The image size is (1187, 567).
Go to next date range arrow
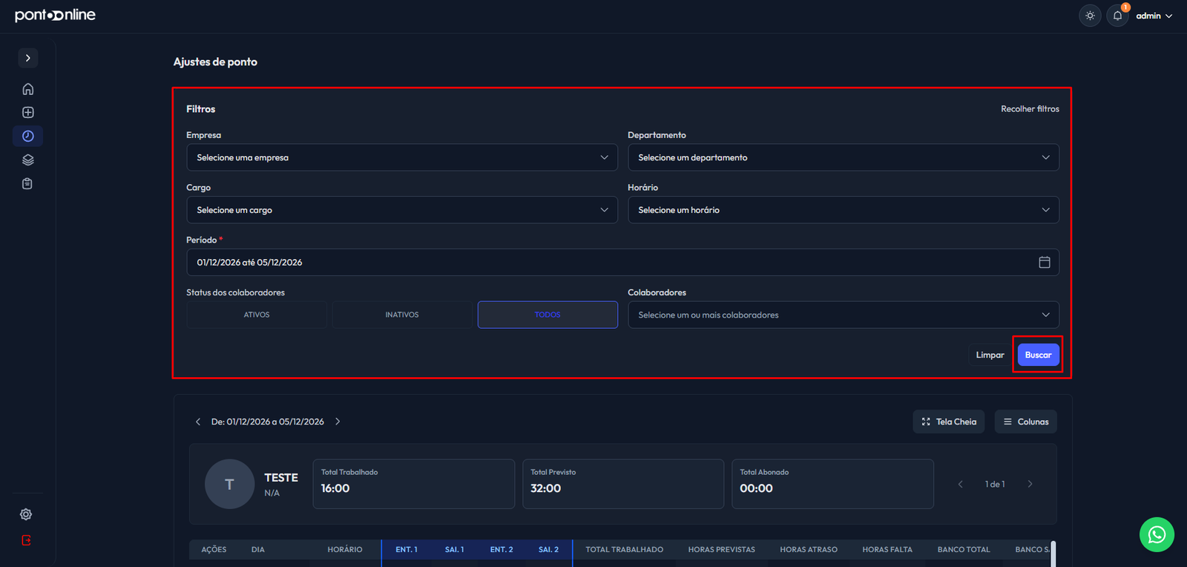click(338, 422)
